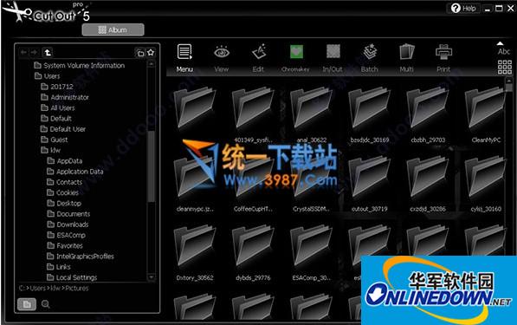Navigate back in folder history
Image resolution: width=517 pixels, height=325 pixels.
pyautogui.click(x=23, y=52)
